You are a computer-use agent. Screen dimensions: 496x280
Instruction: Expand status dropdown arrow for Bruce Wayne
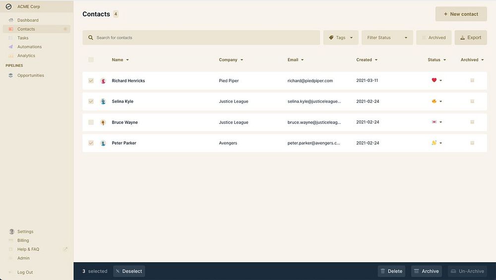click(440, 122)
